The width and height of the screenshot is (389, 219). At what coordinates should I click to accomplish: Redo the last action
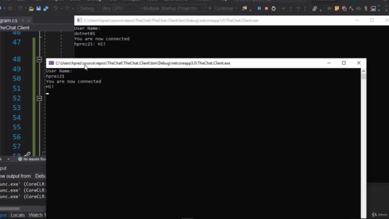click(x=67, y=9)
